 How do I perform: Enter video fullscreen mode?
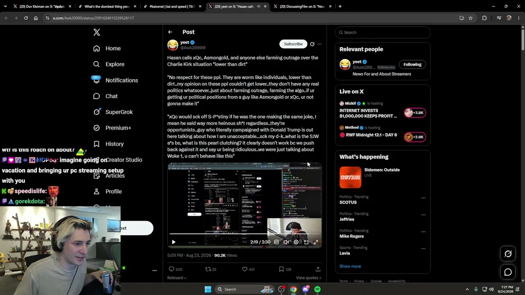click(x=316, y=242)
